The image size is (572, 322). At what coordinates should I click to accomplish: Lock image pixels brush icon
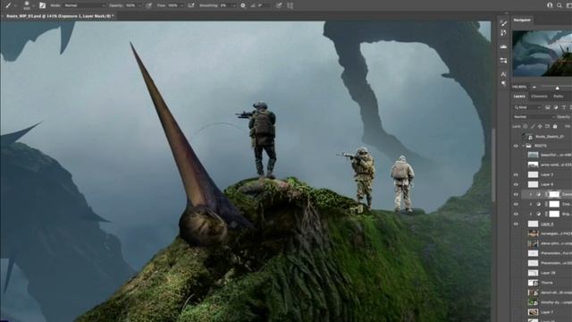(533, 126)
